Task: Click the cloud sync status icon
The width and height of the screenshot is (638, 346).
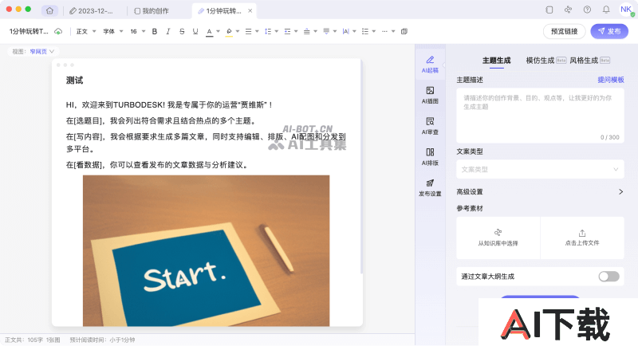Action: (x=58, y=31)
